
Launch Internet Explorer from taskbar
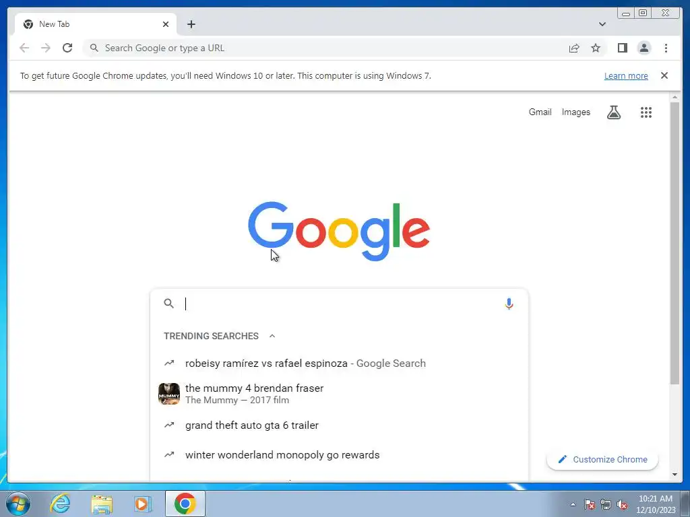click(x=60, y=504)
